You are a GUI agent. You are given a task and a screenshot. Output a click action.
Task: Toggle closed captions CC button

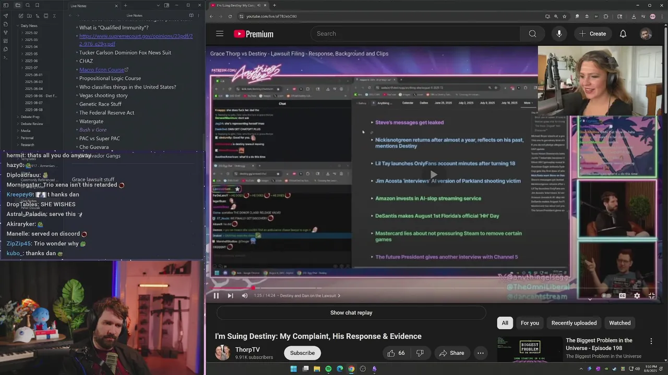pos(622,296)
